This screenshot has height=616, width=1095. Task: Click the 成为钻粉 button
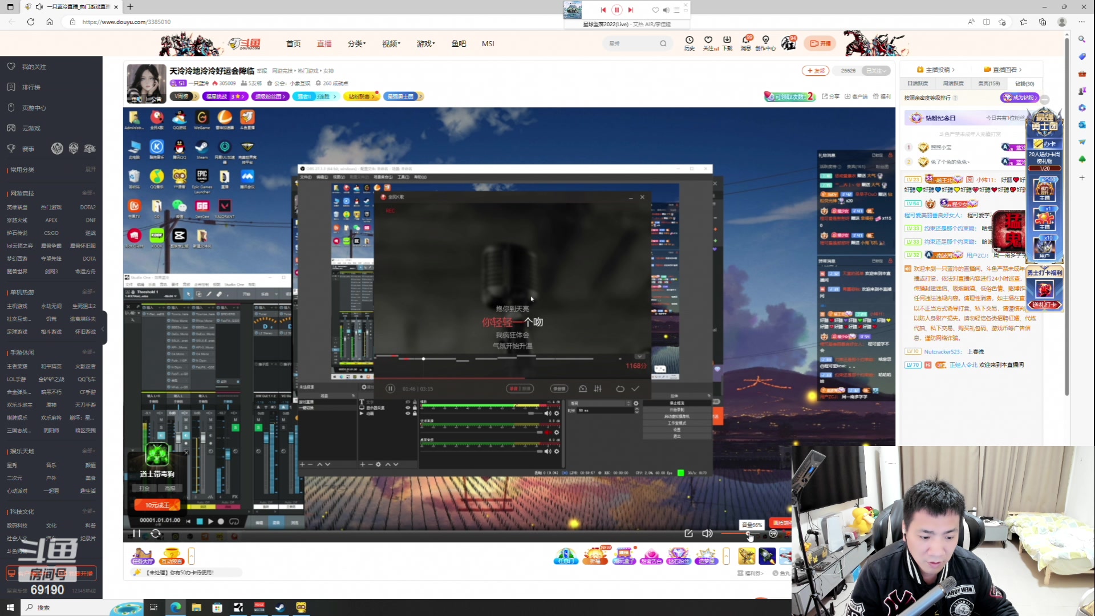(x=1019, y=98)
